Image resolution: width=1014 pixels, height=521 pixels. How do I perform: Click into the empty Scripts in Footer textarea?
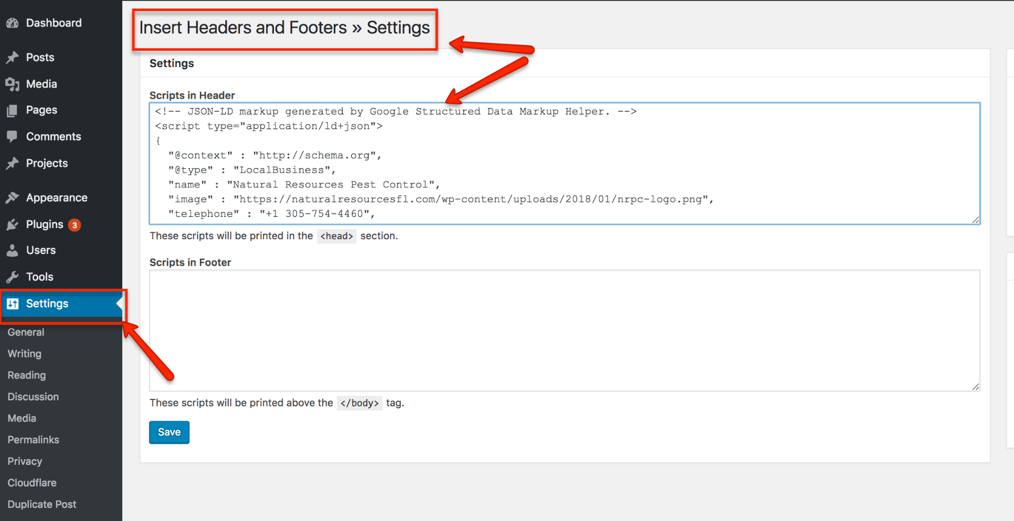[x=565, y=330]
